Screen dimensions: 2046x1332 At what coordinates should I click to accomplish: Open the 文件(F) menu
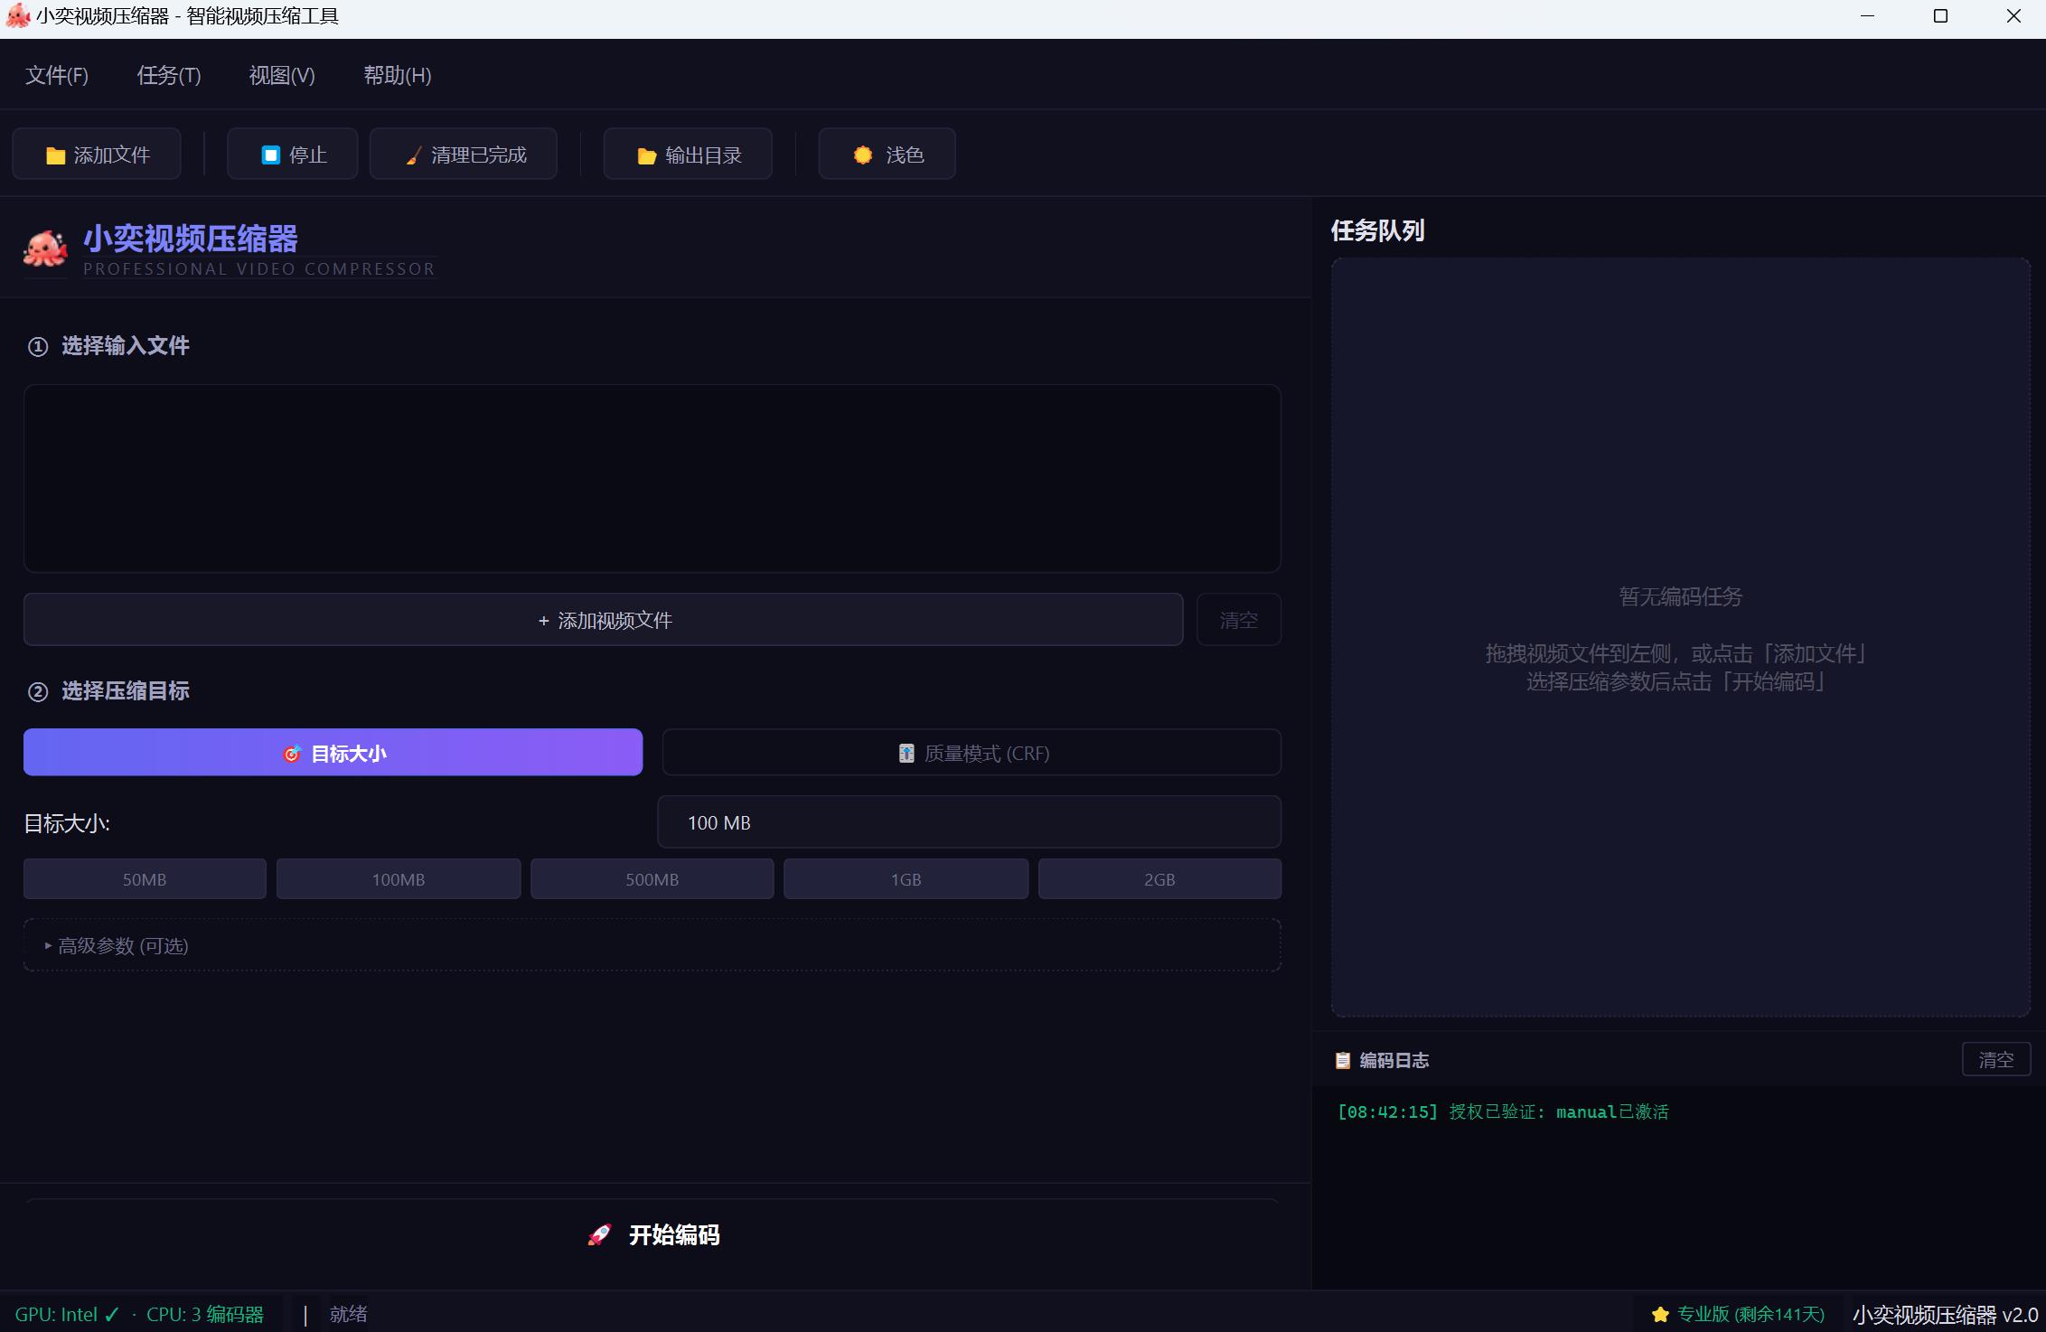[x=56, y=75]
